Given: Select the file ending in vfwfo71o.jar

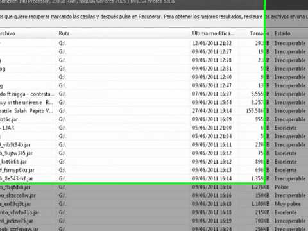Looking at the screenshot, I should 154,212.
